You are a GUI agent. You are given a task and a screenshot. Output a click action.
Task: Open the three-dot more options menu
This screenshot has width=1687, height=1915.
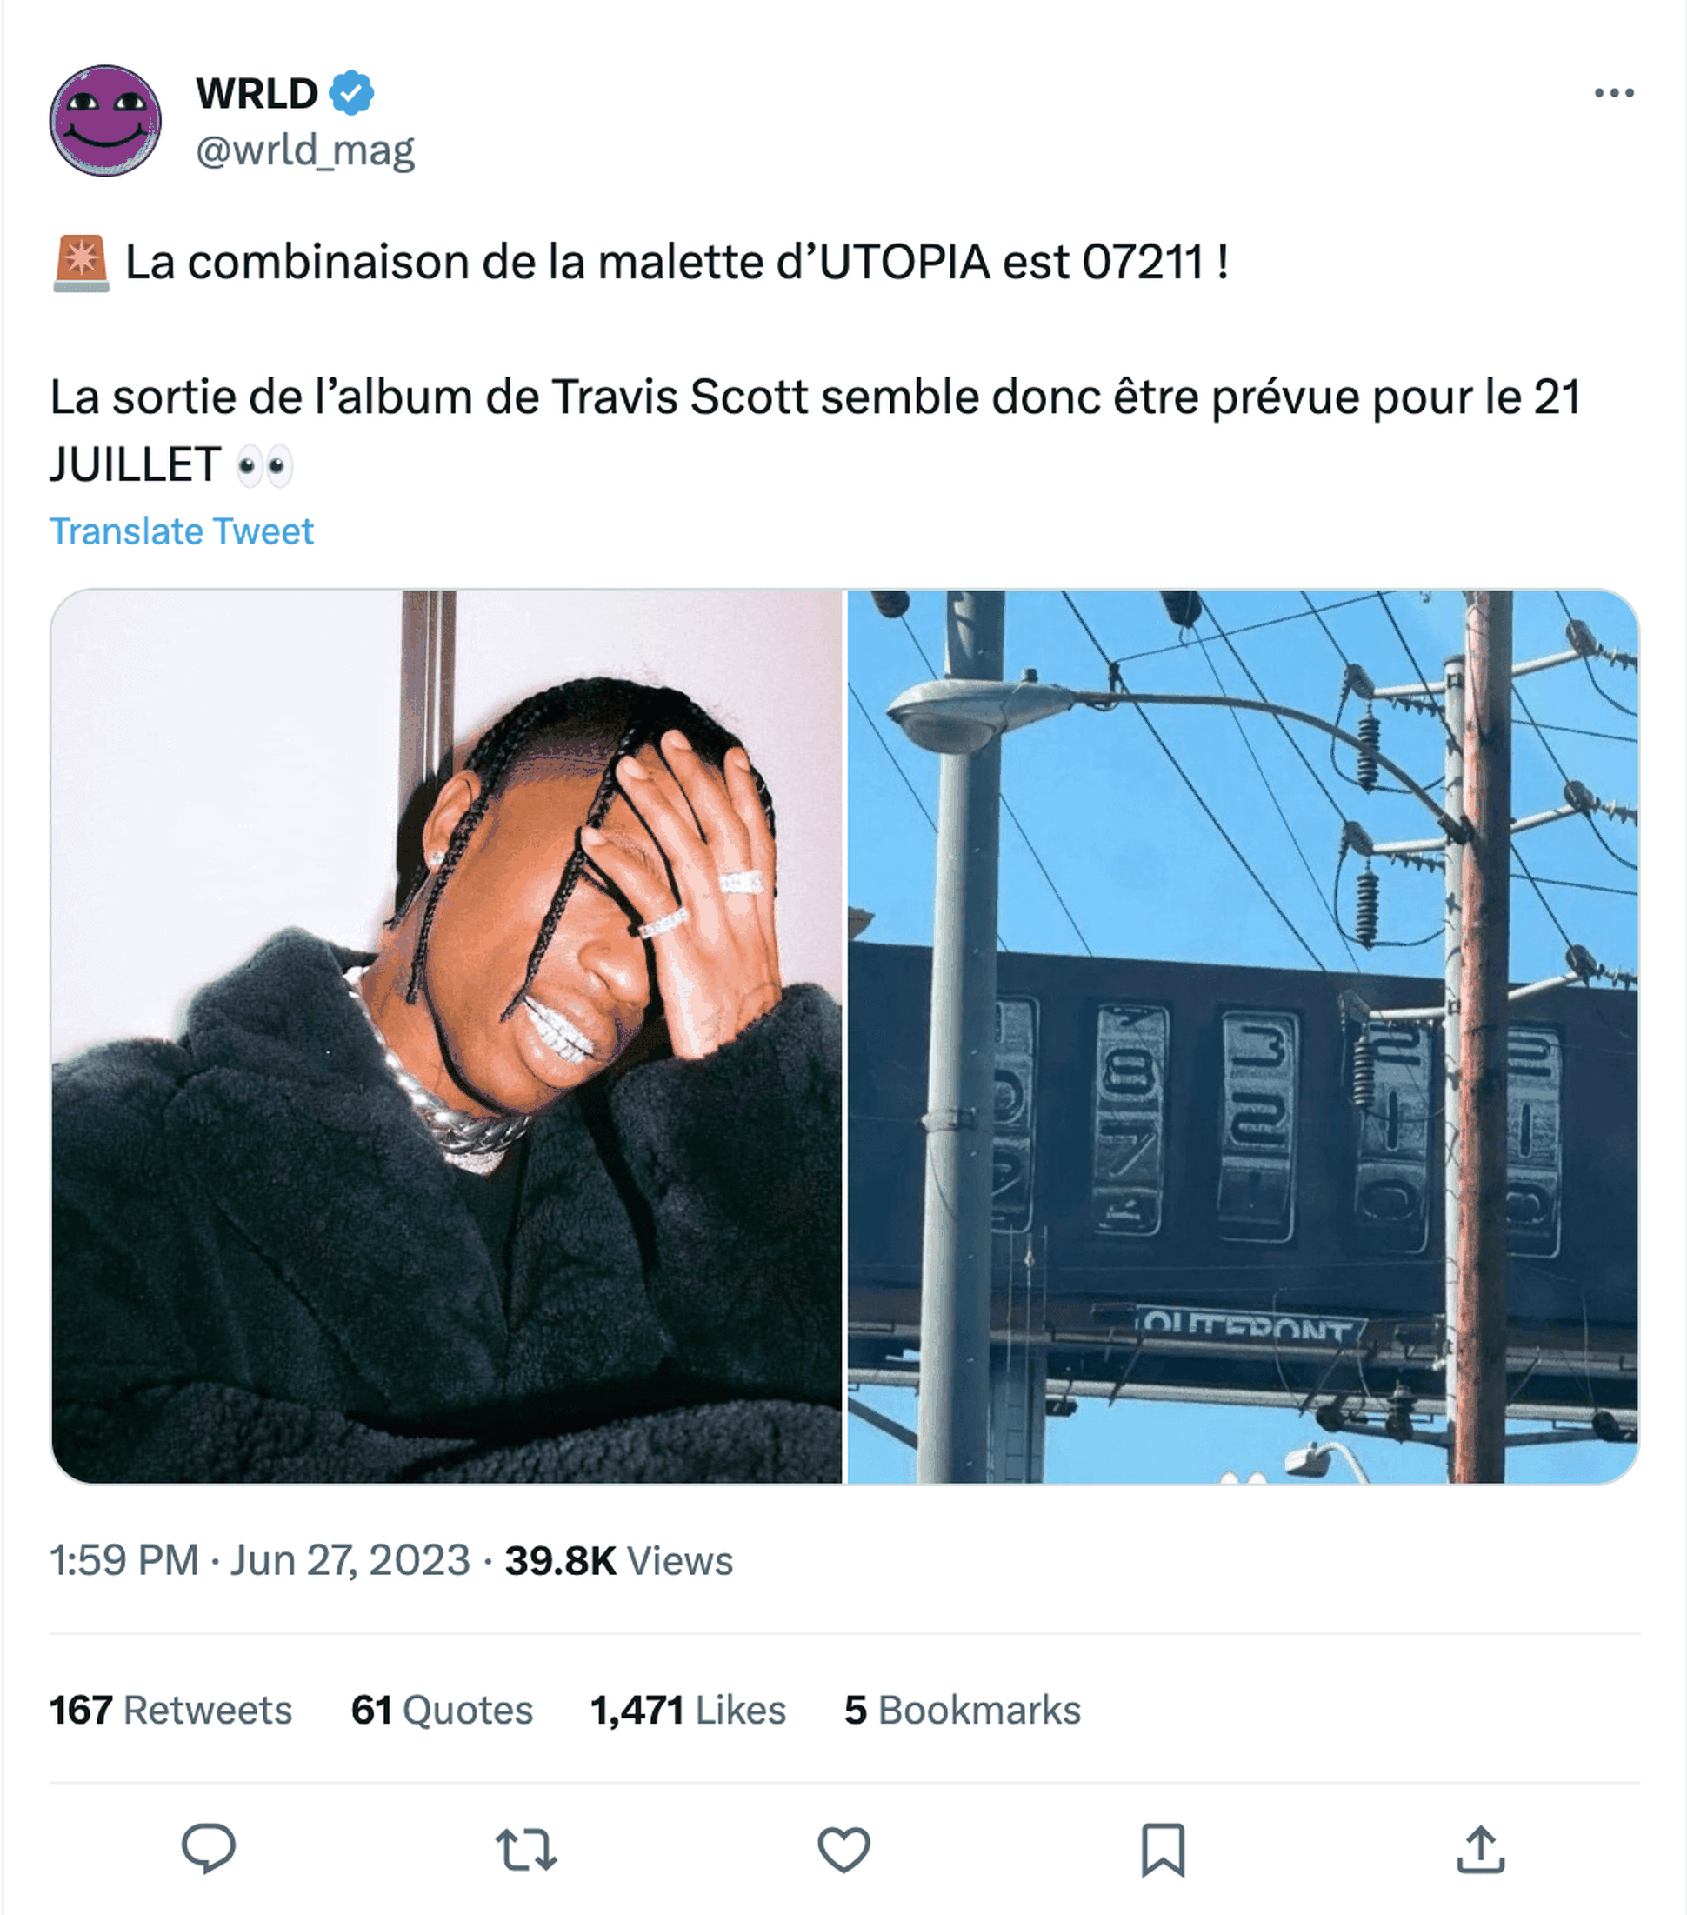[1614, 93]
